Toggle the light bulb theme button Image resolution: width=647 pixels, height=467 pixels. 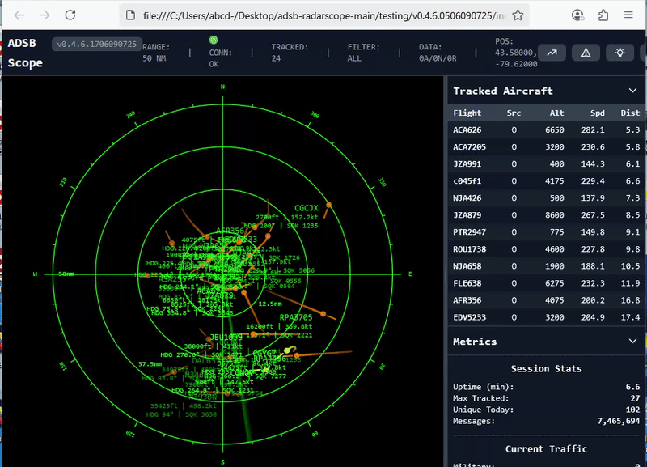620,53
